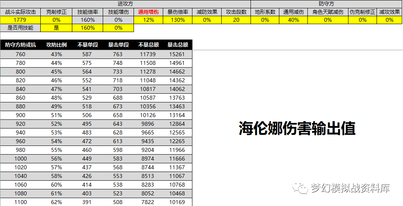Screen dimensions: 403x206
Task: Click the 13164 crit total cell
Action: click(178, 115)
